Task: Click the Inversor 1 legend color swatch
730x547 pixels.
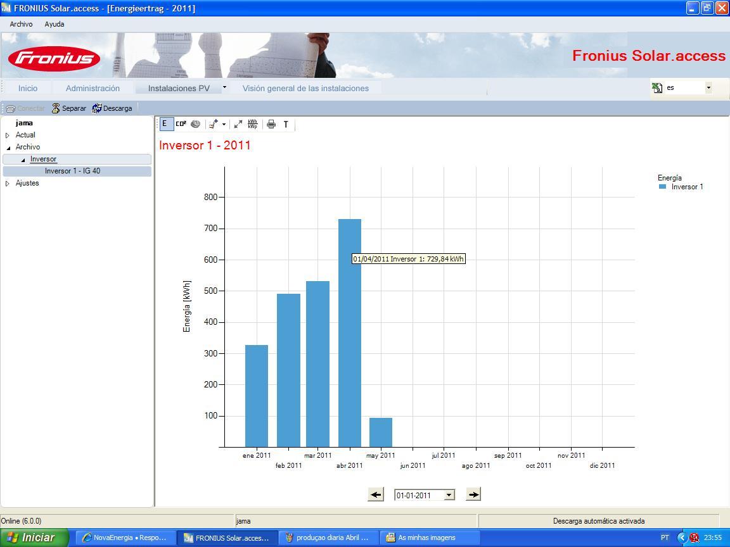Action: click(662, 187)
